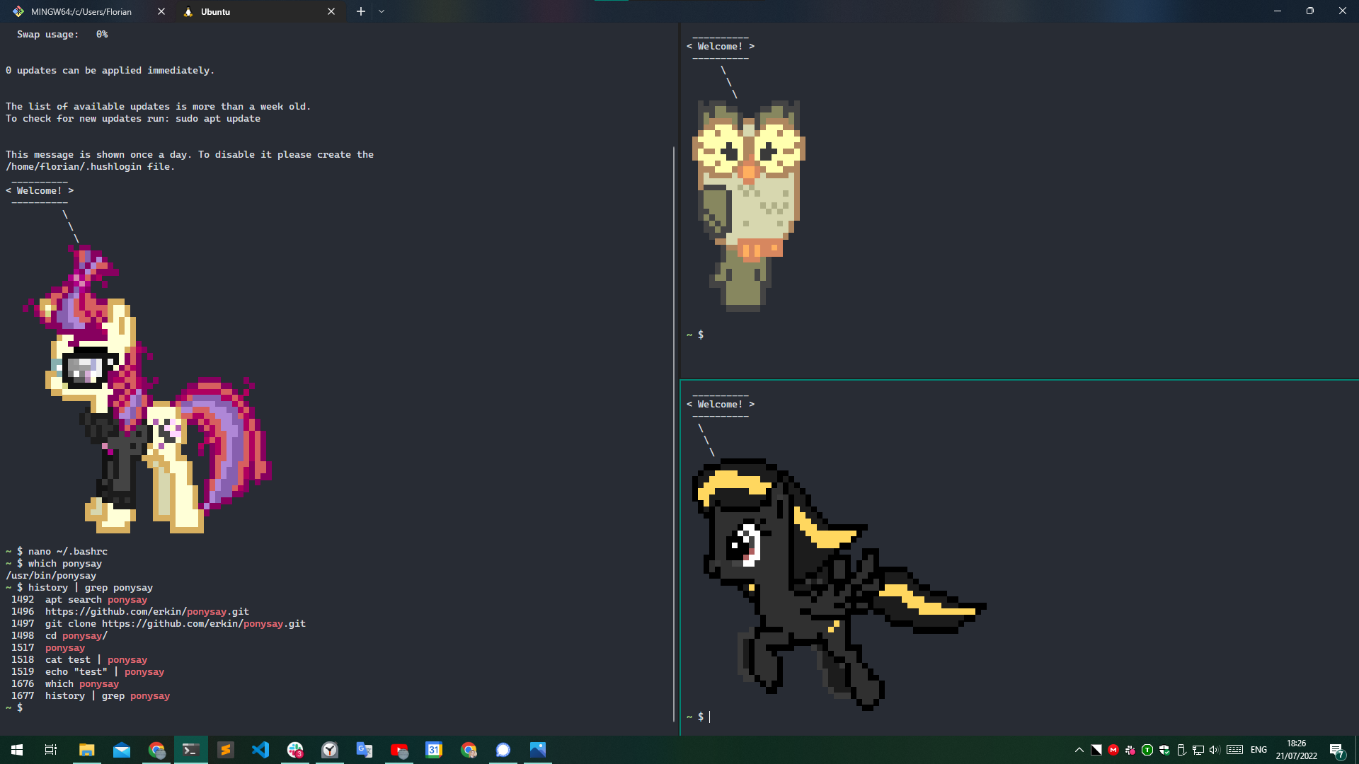Open Visual Studio Code from taskbar

click(260, 750)
